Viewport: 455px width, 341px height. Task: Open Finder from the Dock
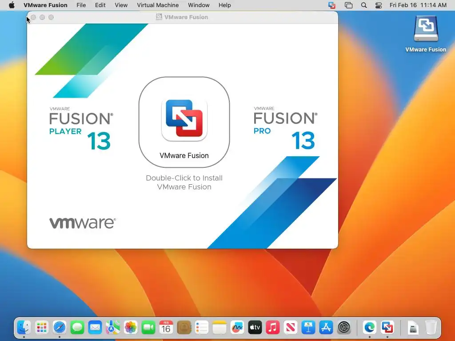pos(24,328)
